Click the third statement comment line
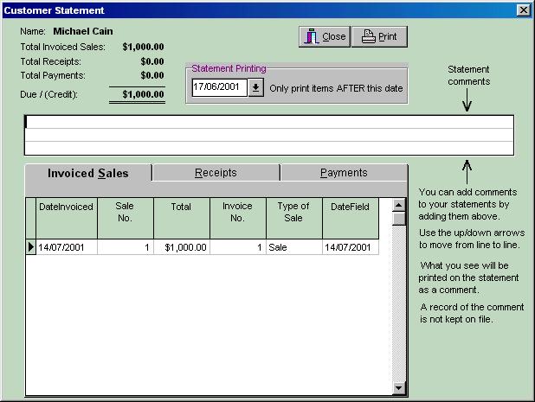Screen dimensions: 535x402 coord(269,148)
